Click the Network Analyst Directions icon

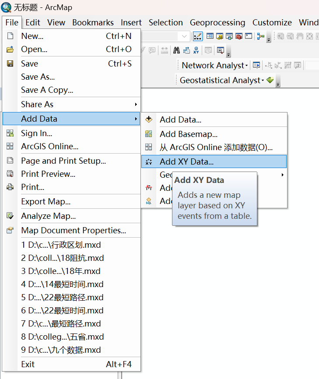click(x=298, y=65)
